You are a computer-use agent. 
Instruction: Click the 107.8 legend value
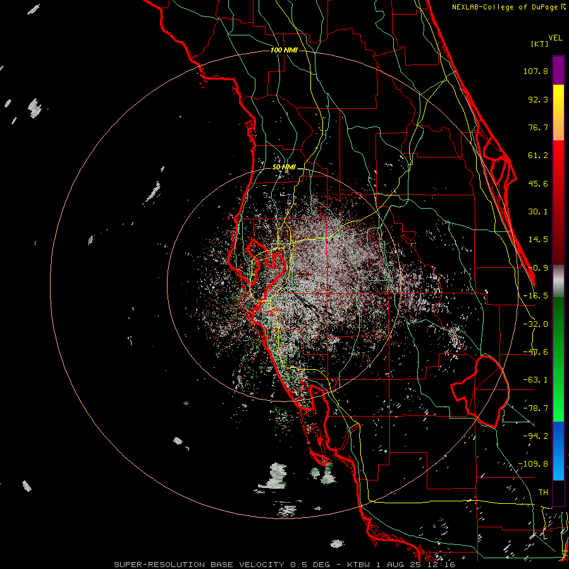click(535, 71)
